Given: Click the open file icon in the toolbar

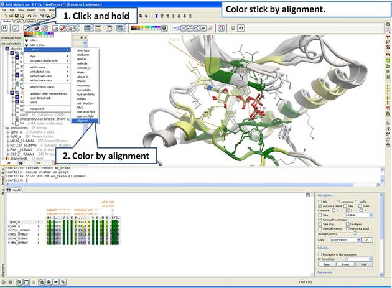Looking at the screenshot, I should click(12, 16).
